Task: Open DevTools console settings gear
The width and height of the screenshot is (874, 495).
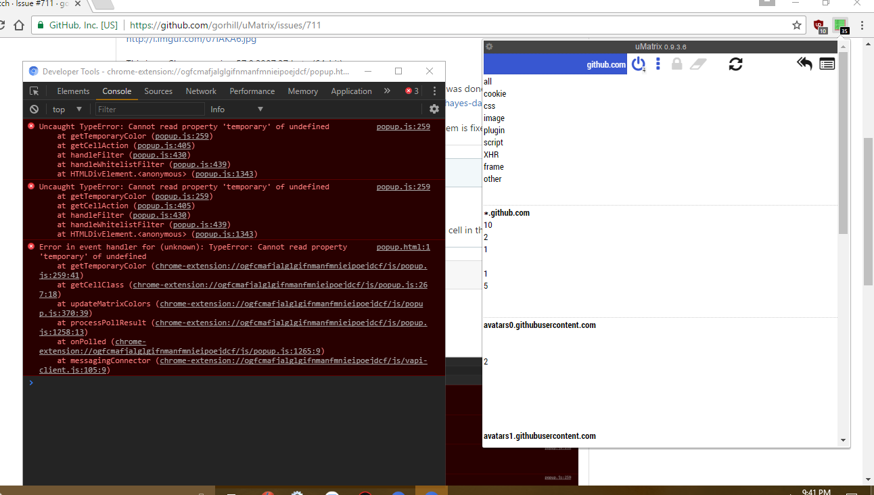Action: (x=434, y=109)
